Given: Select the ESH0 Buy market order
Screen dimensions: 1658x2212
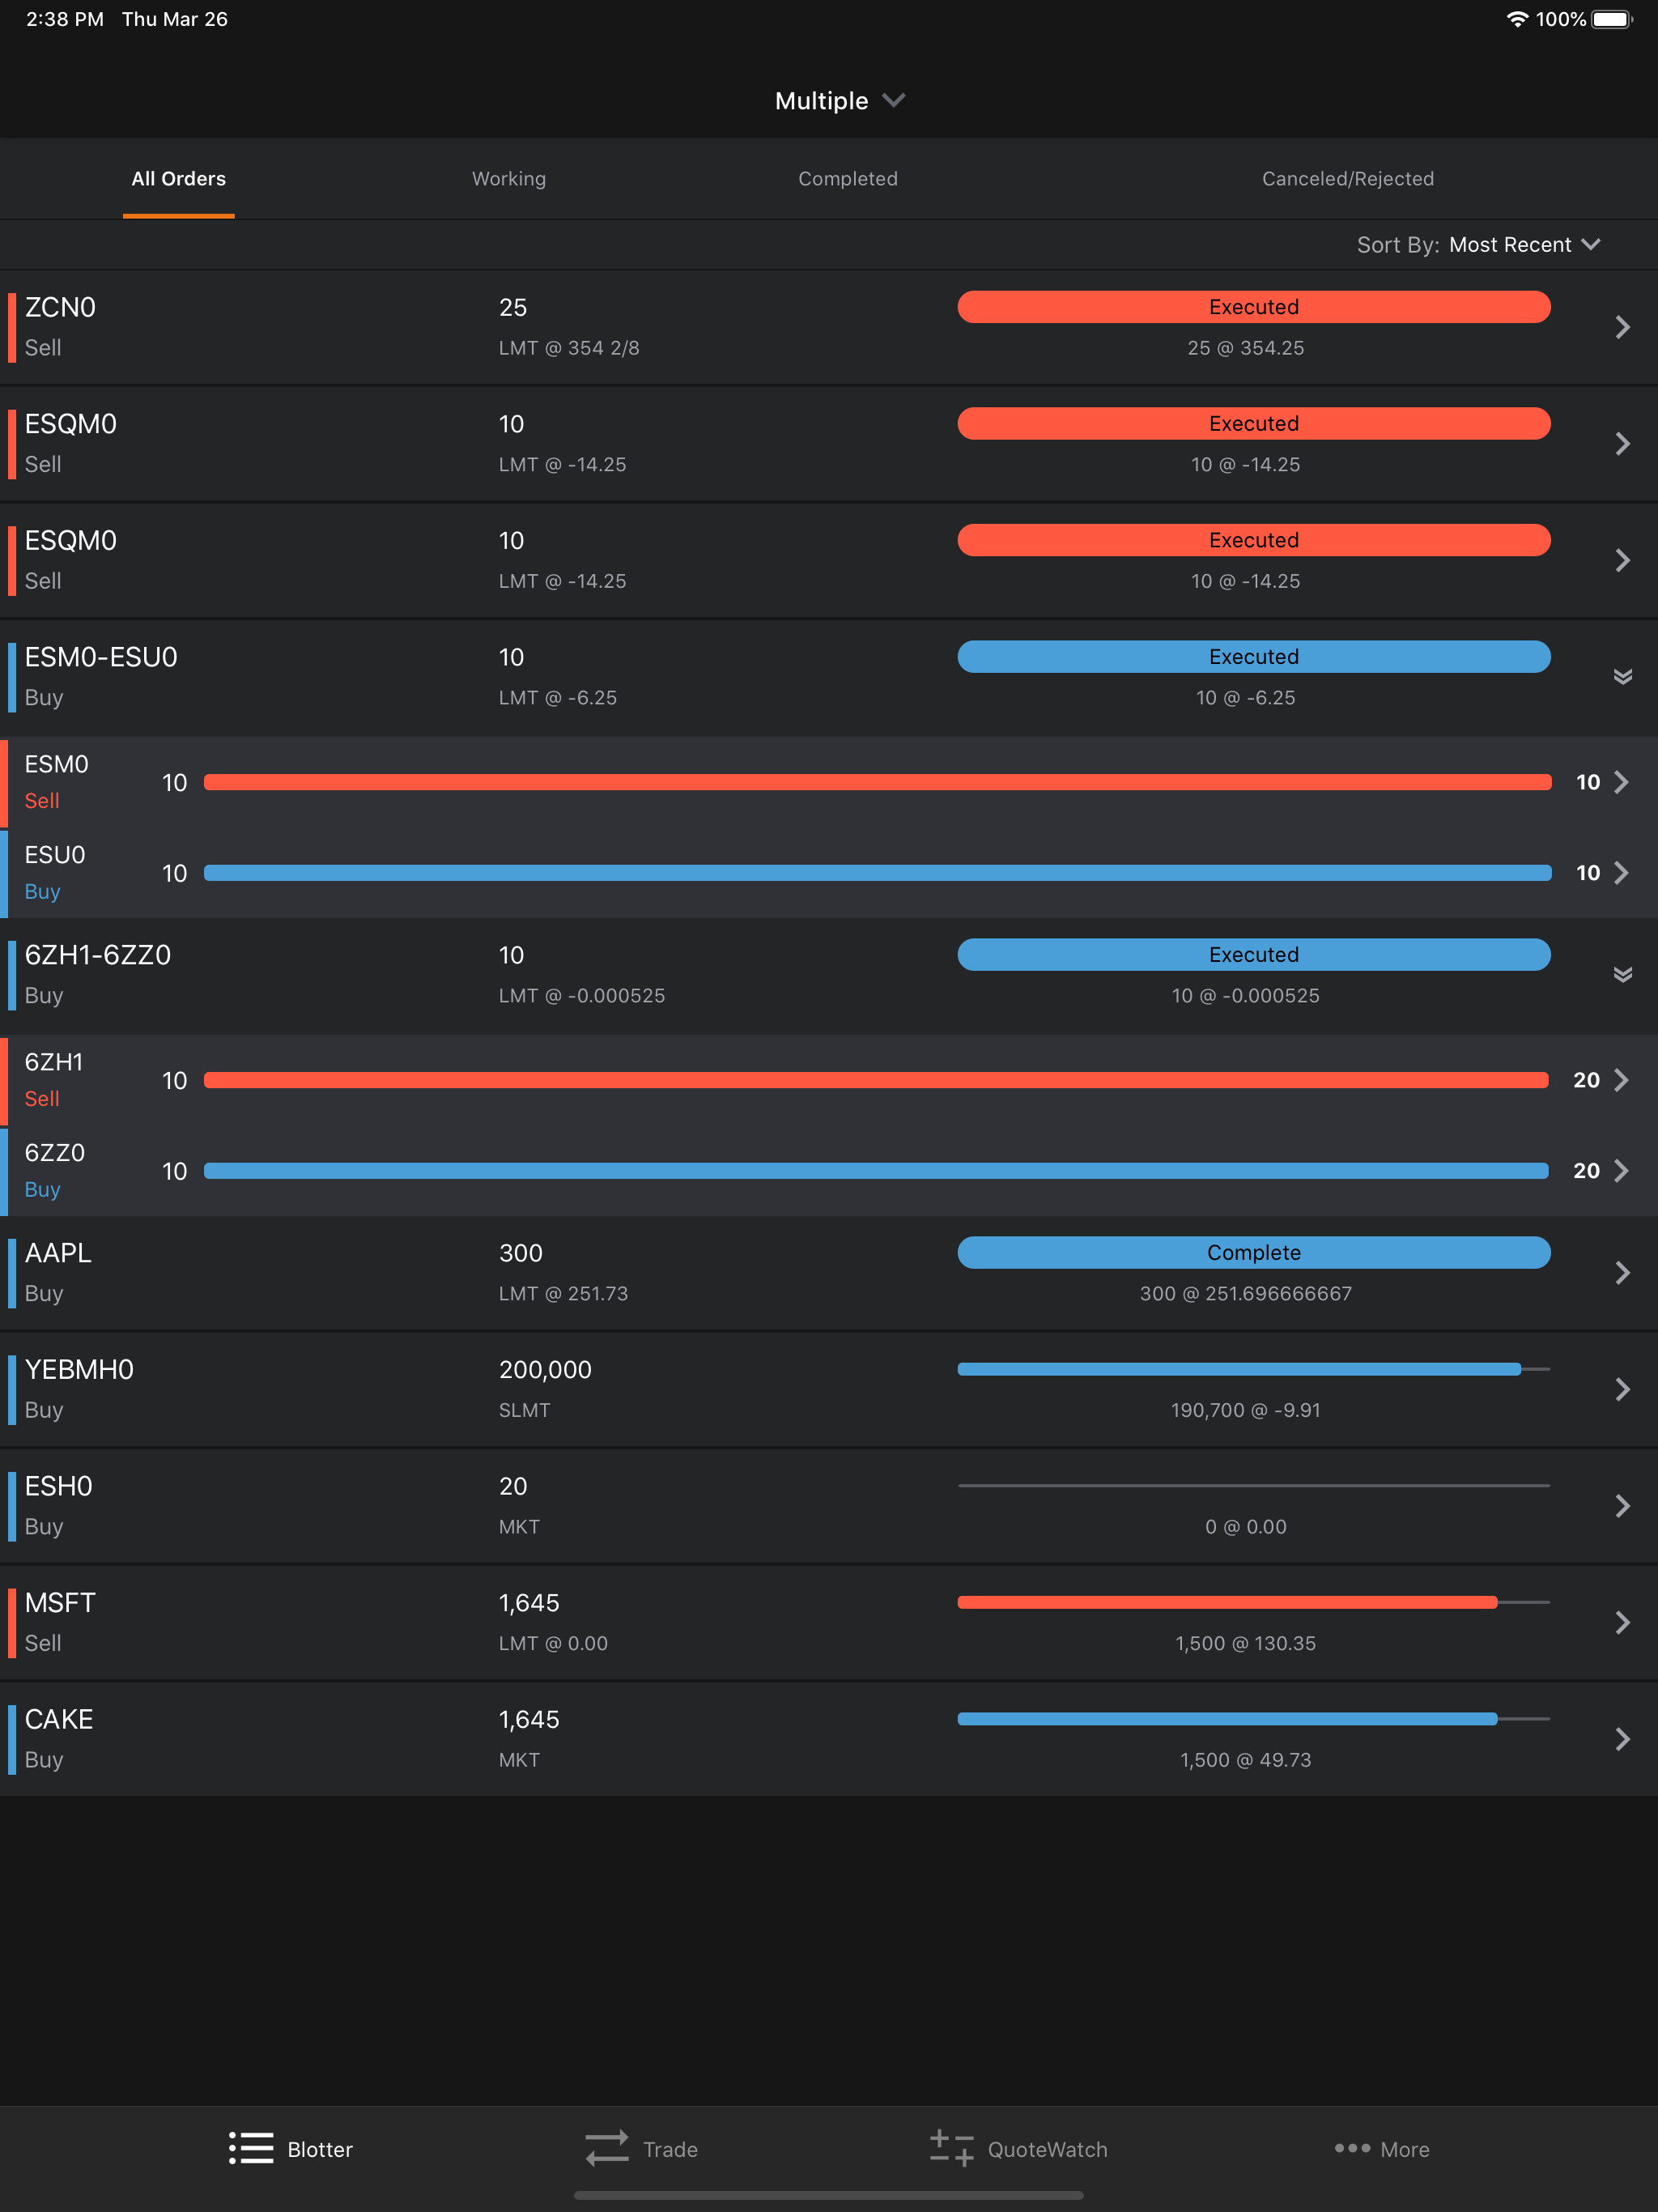Looking at the screenshot, I should point(829,1506).
